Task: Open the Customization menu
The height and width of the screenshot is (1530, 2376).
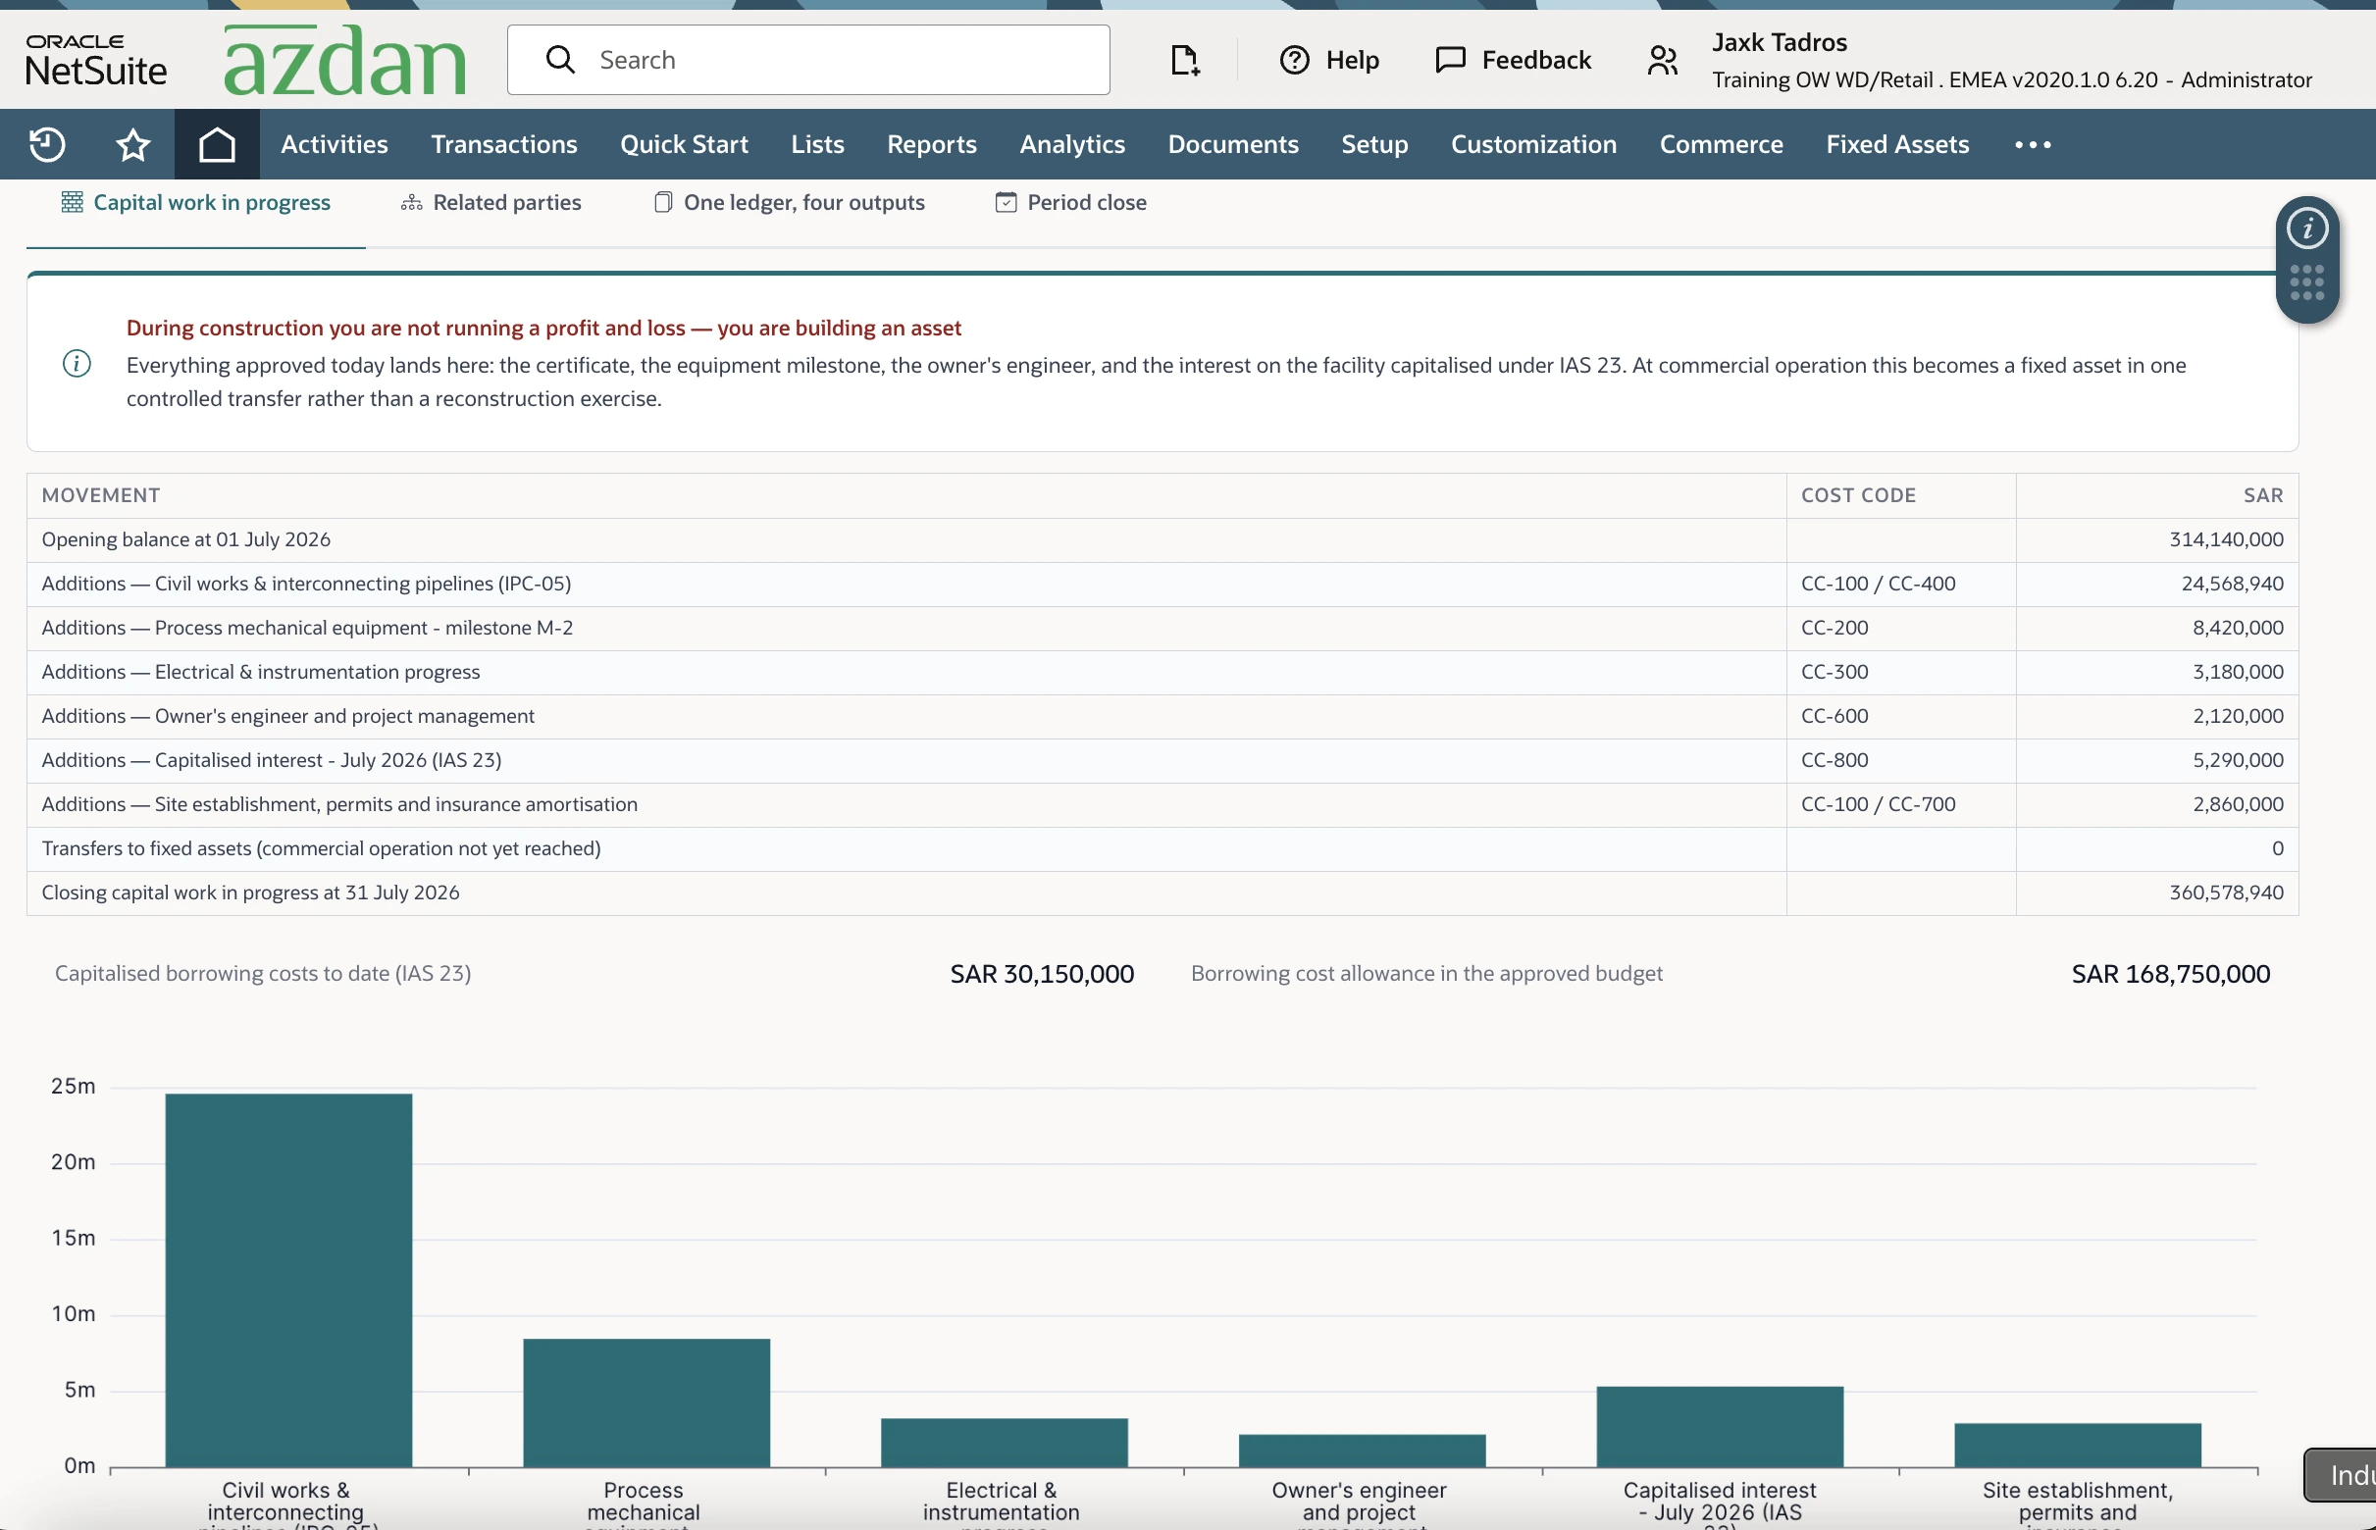Action: coord(1533,144)
